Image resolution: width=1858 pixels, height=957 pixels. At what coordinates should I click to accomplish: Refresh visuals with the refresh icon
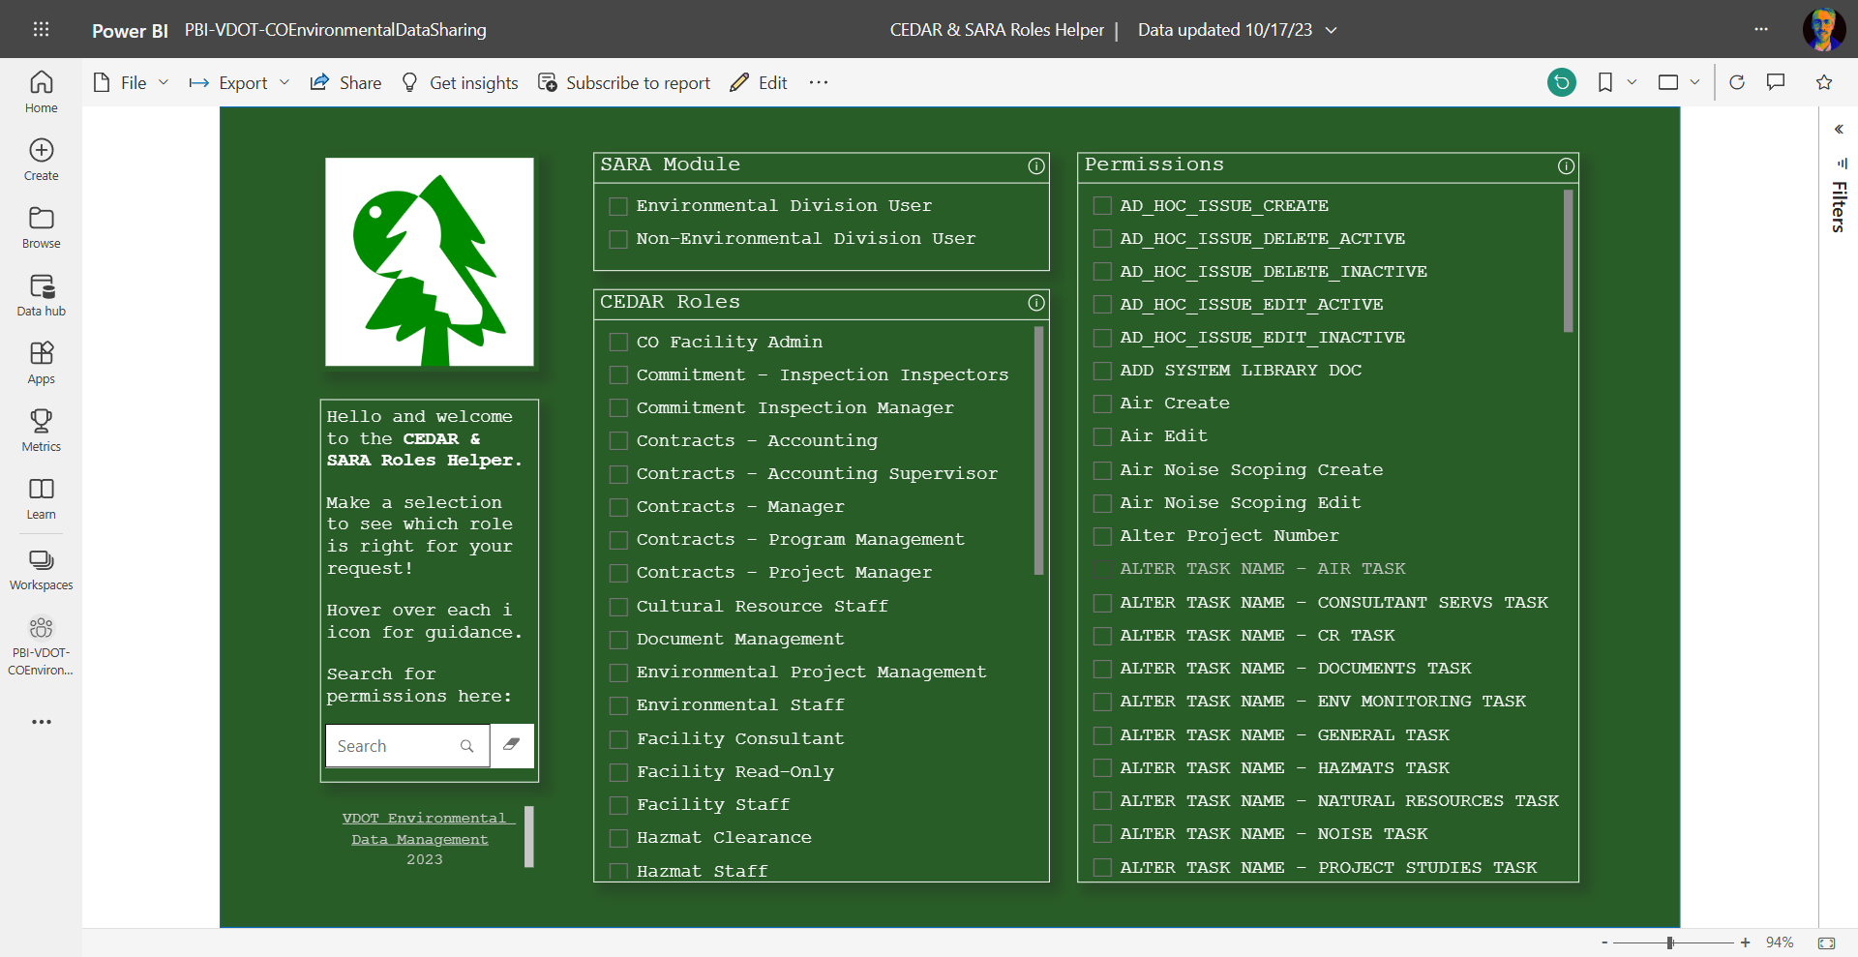(1737, 83)
